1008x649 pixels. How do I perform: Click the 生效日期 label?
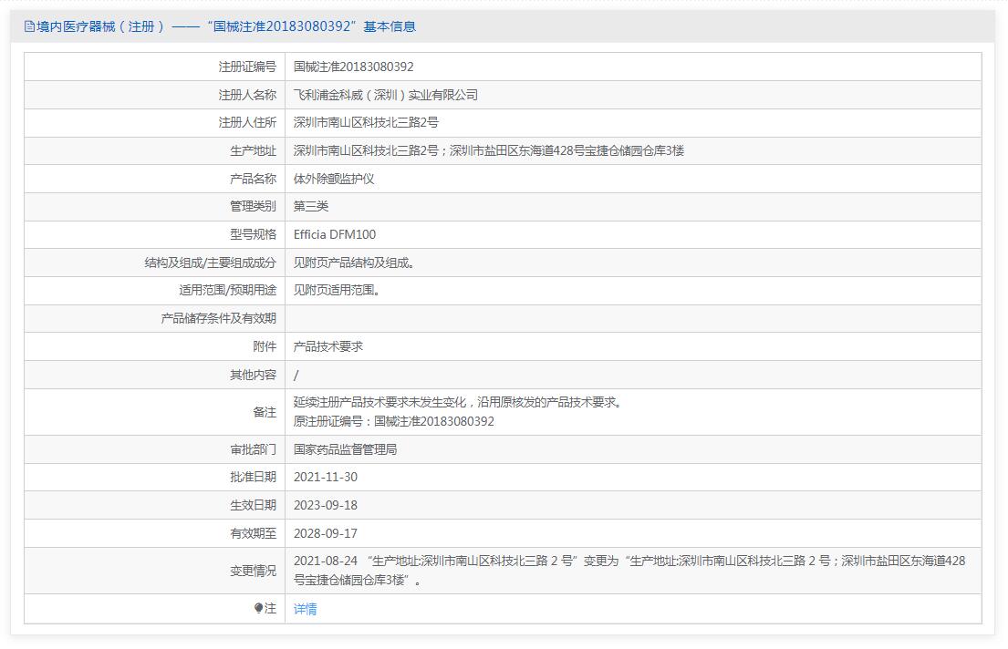253,505
